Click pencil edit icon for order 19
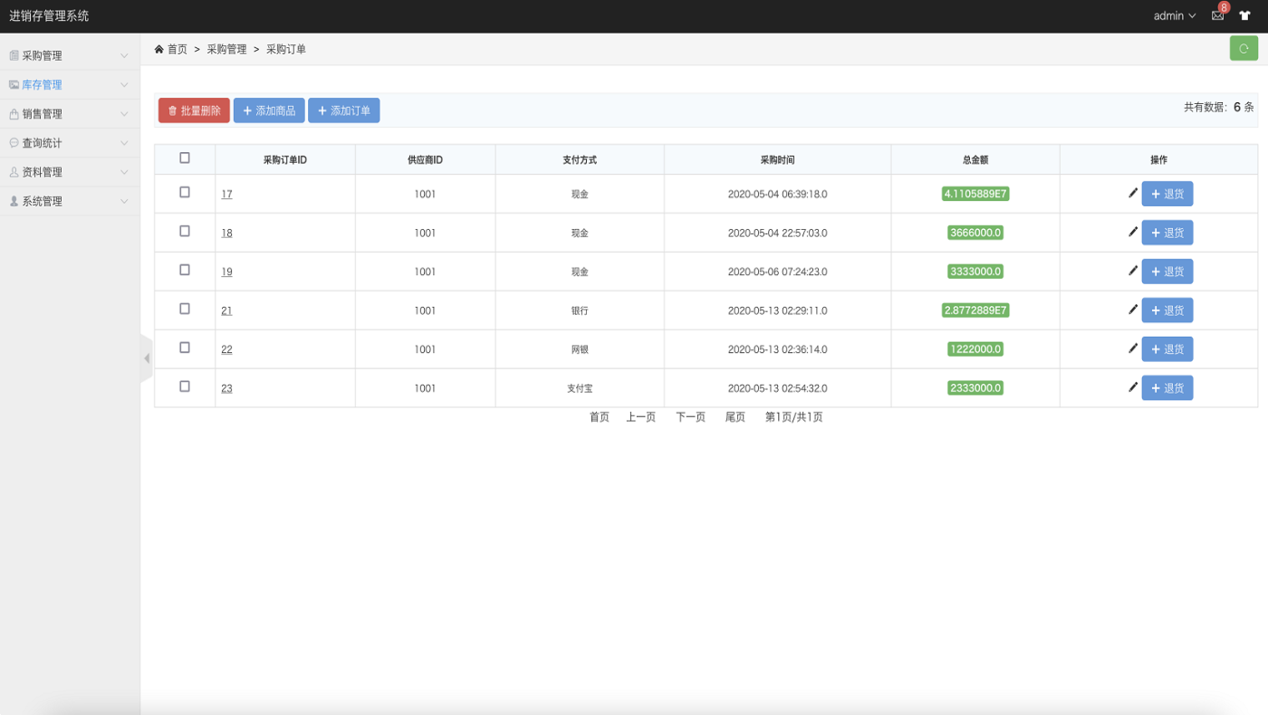The image size is (1268, 715). 1132,271
